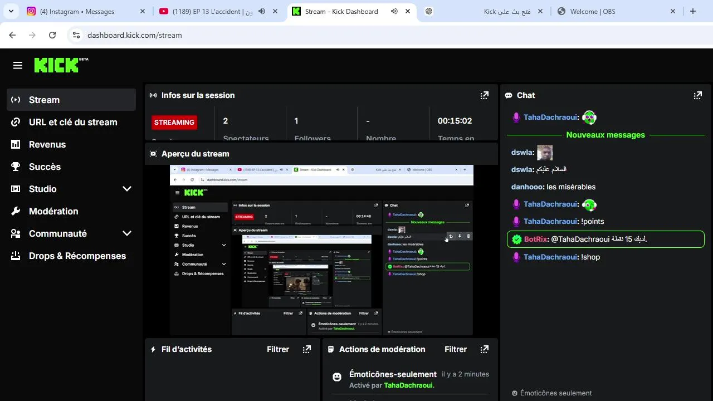
Task: Click TahaDachraoui name on !shop message
Action: click(550, 257)
